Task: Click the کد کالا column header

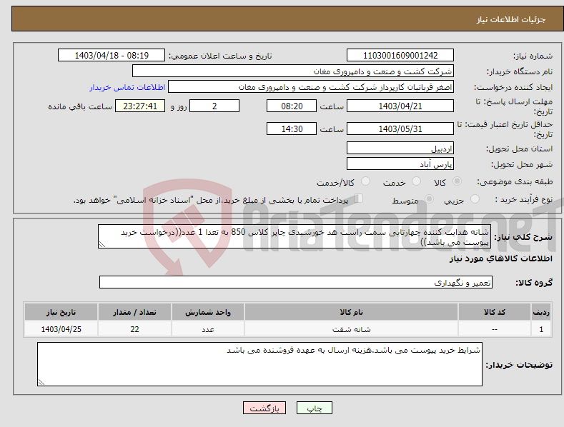Action: tap(495, 312)
